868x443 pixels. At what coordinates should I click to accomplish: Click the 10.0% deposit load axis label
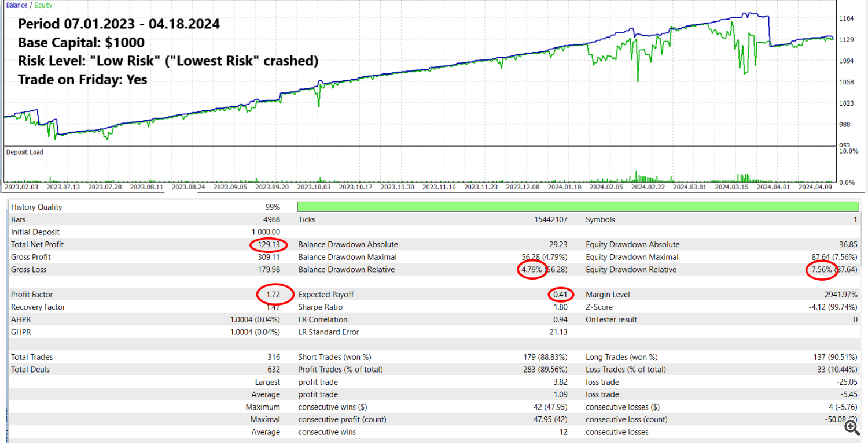point(848,151)
